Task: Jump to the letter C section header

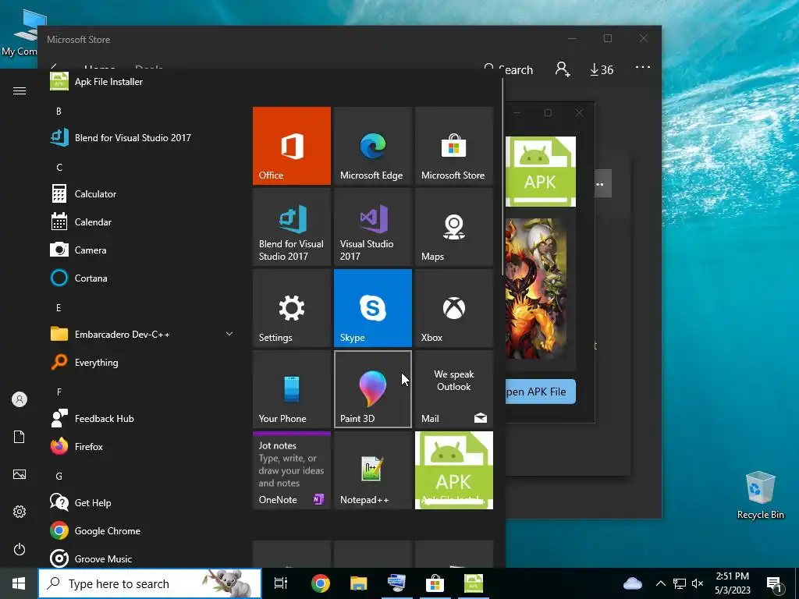Action: click(x=59, y=167)
